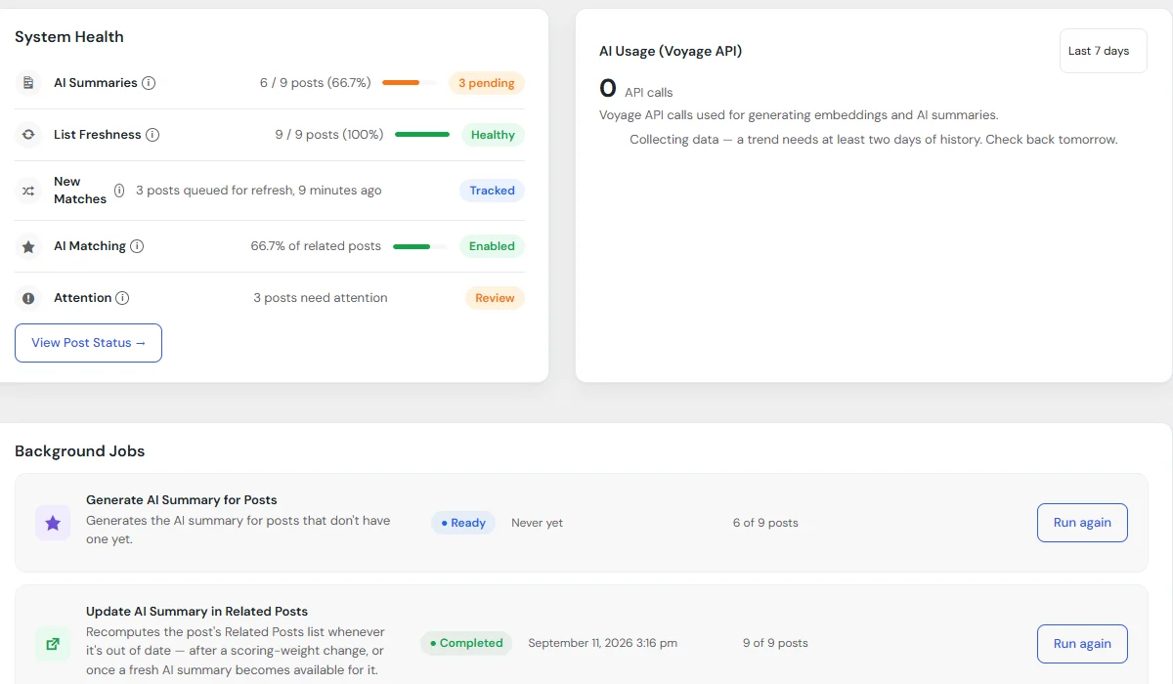Click the 'System Health' heading
Viewport: 1173px width, 684px height.
point(69,37)
